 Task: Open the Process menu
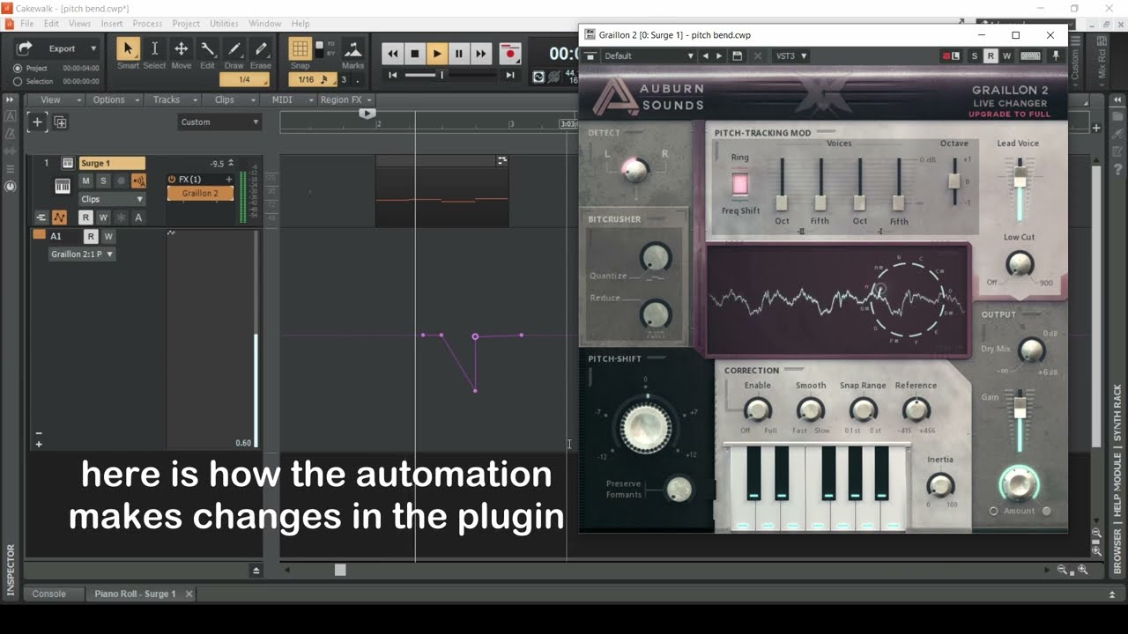click(147, 24)
